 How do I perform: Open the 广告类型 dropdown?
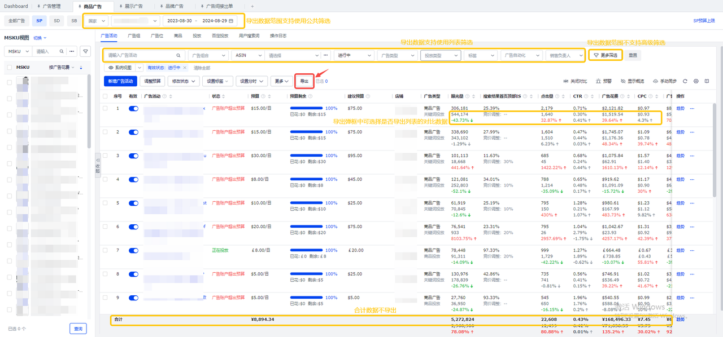[397, 55]
